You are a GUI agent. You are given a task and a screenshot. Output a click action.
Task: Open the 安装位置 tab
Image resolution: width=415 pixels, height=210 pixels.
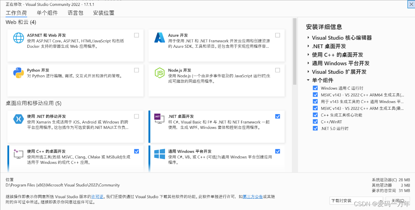(104, 13)
